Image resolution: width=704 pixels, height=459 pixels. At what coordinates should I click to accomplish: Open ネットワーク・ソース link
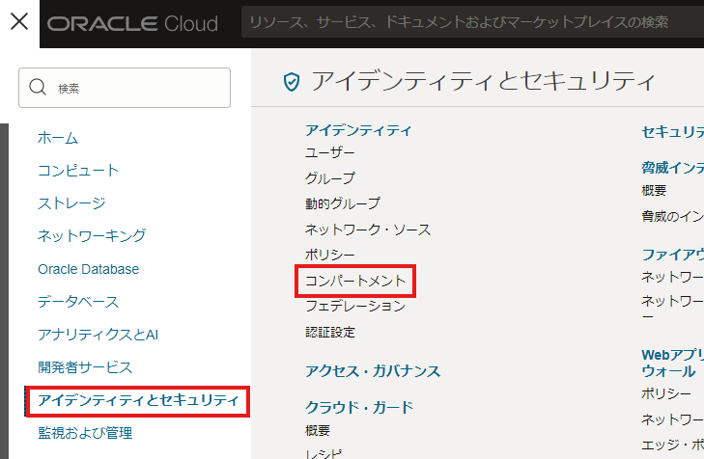point(368,229)
